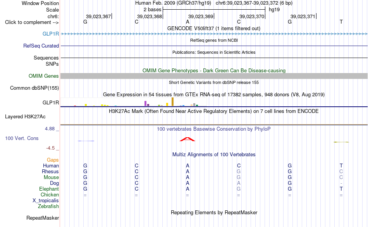
Task: Click 'Multiz Alignments of 100 Vertebrates' title
Action: point(214,154)
